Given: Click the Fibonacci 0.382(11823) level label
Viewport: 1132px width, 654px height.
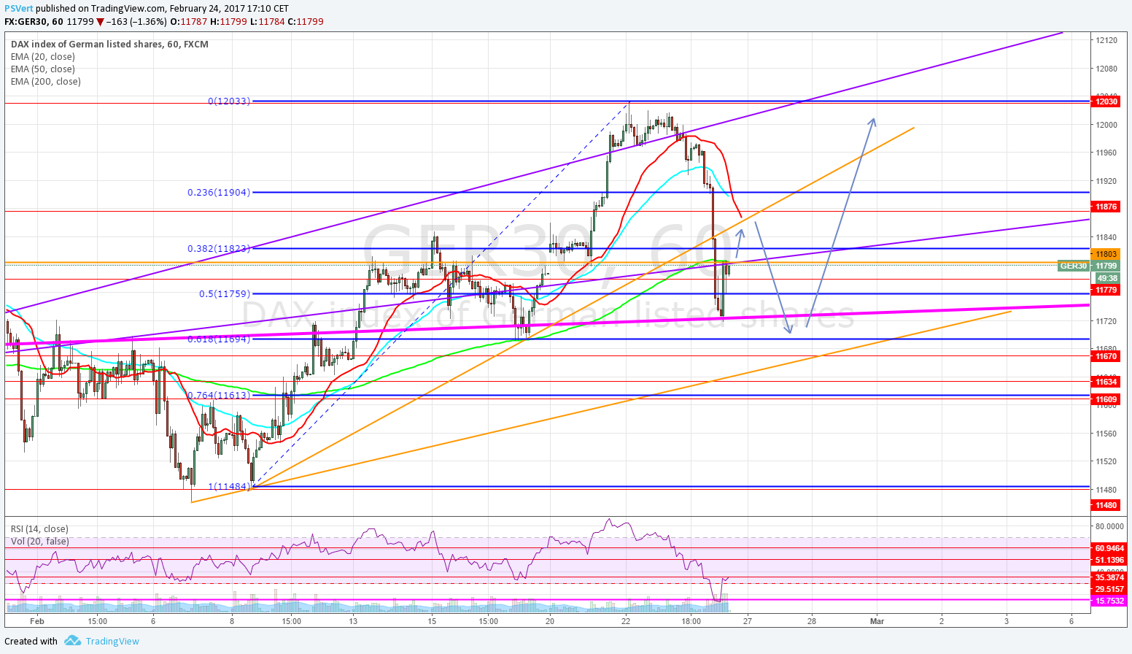Looking at the screenshot, I should [x=219, y=249].
